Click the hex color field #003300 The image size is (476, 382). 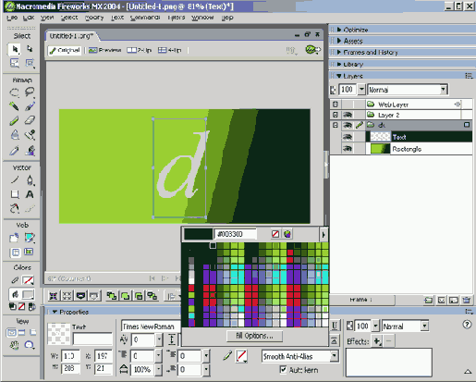tap(236, 234)
